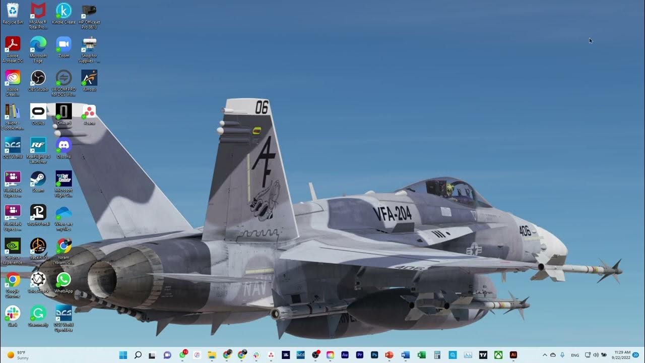645x363 pixels.
Task: Open TrackIR v5 desktop shortcut
Action: [x=38, y=249]
